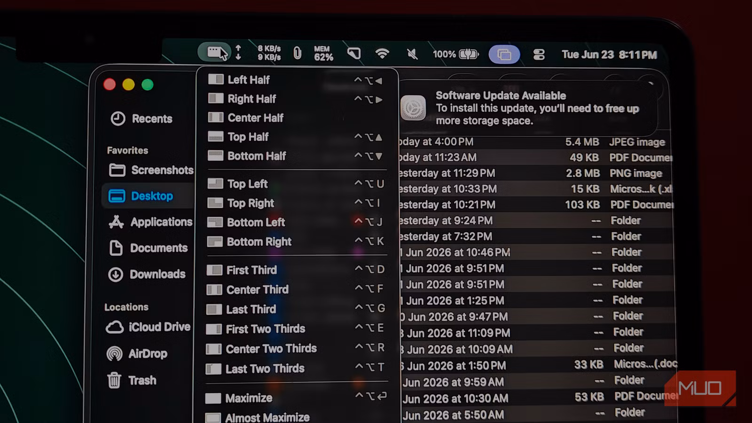The image size is (752, 423).
Task: Select Maximize in Rectangle menu
Action: 297,398
